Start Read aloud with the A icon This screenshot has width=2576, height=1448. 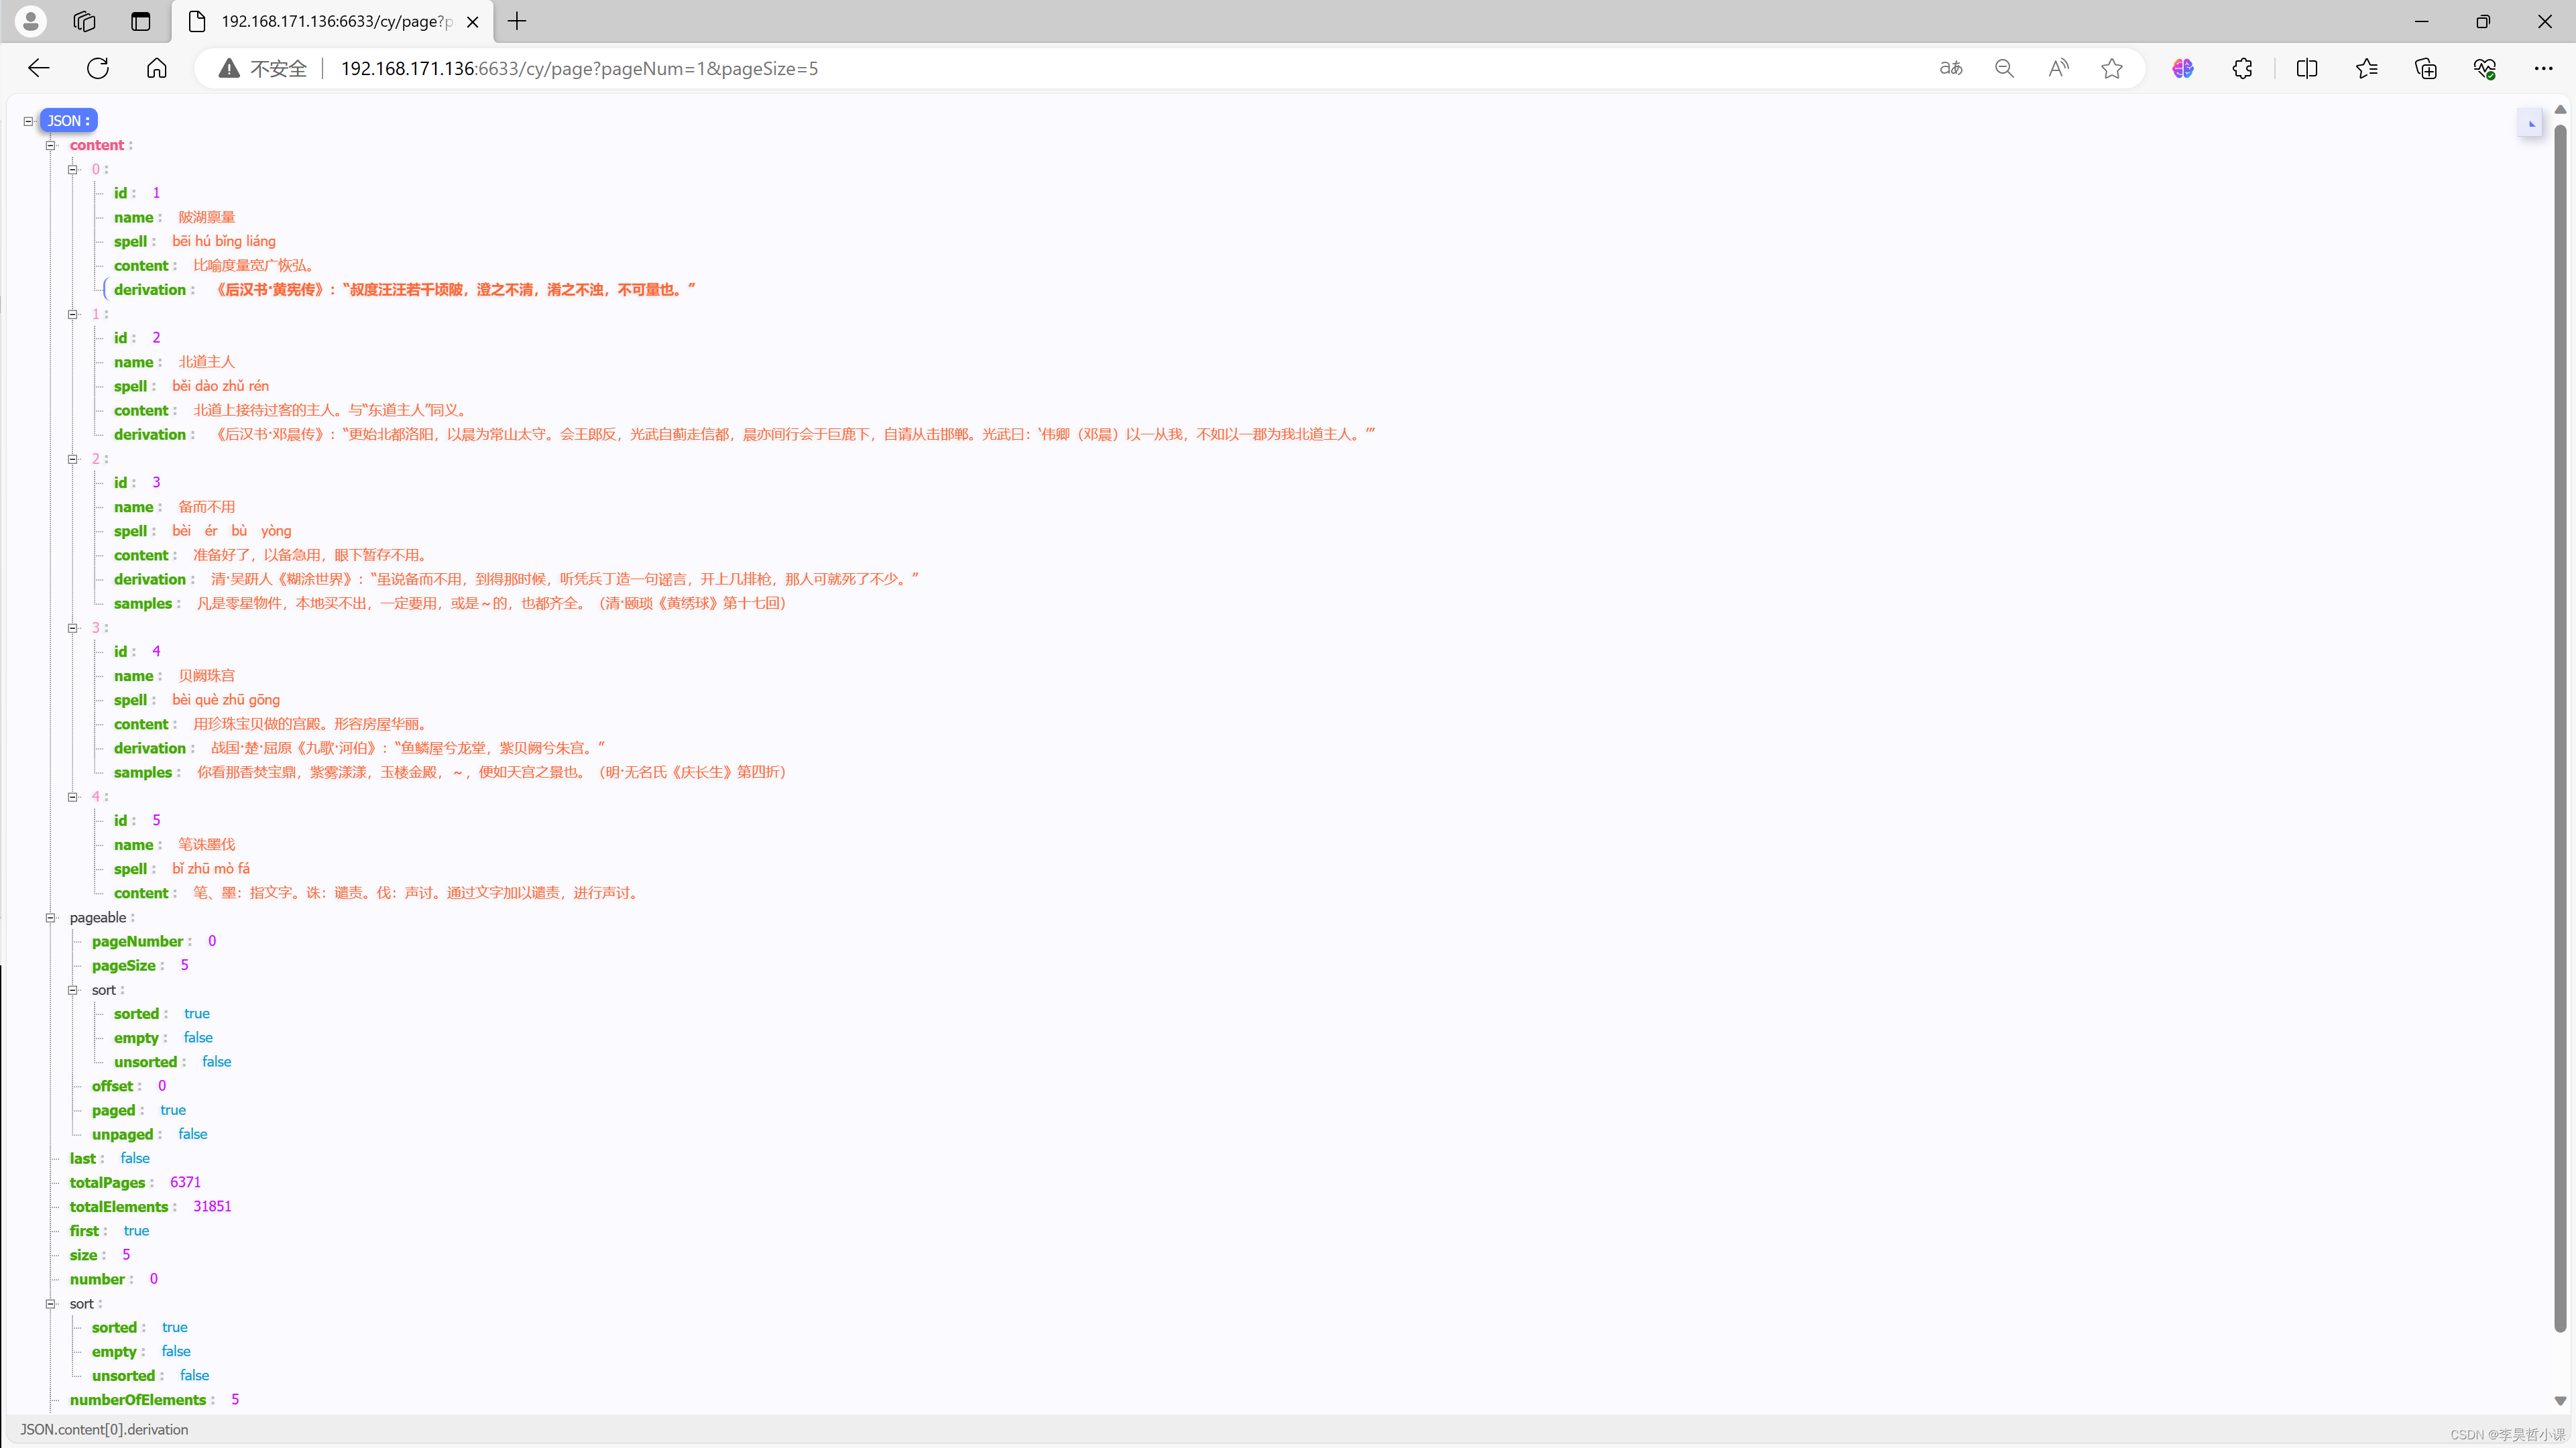(x=2058, y=68)
